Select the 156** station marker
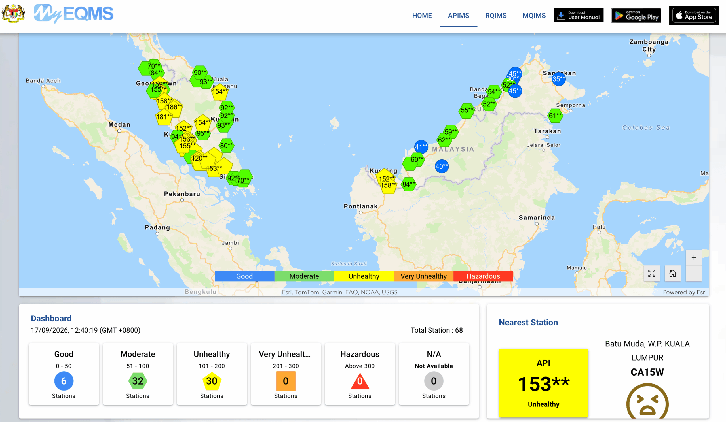 164,101
